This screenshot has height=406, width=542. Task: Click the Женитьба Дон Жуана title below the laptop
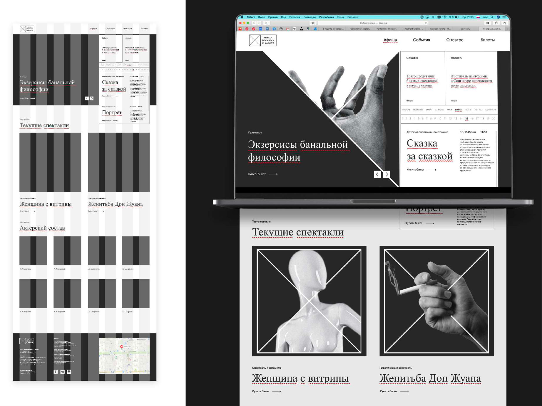pyautogui.click(x=430, y=379)
